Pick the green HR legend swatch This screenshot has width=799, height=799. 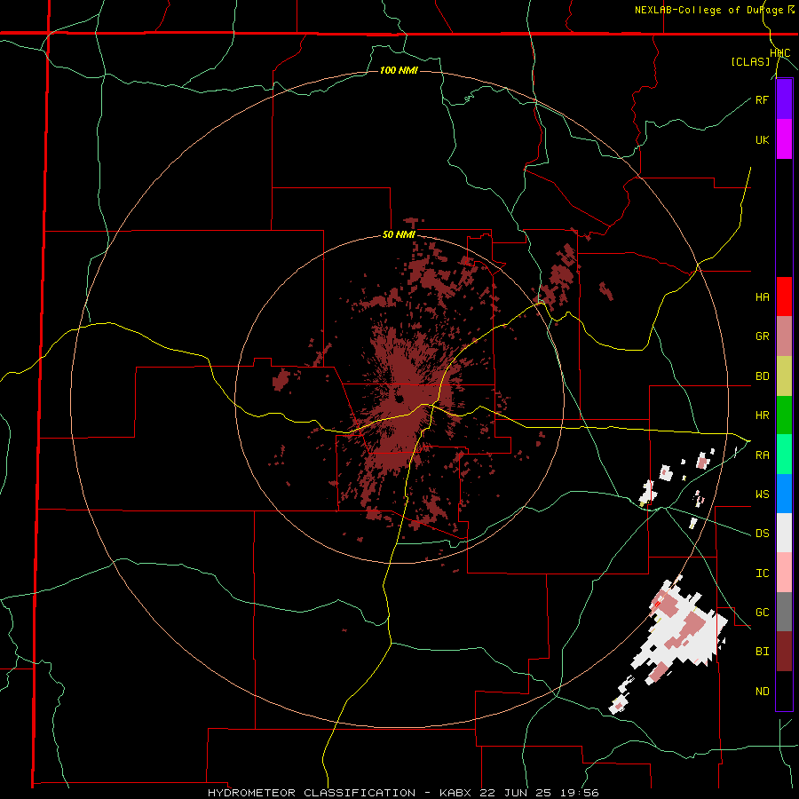784,415
